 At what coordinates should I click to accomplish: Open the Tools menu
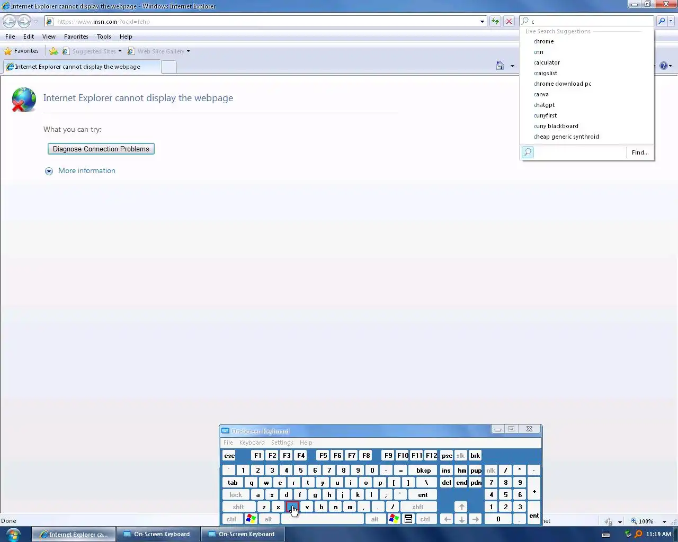[104, 37]
